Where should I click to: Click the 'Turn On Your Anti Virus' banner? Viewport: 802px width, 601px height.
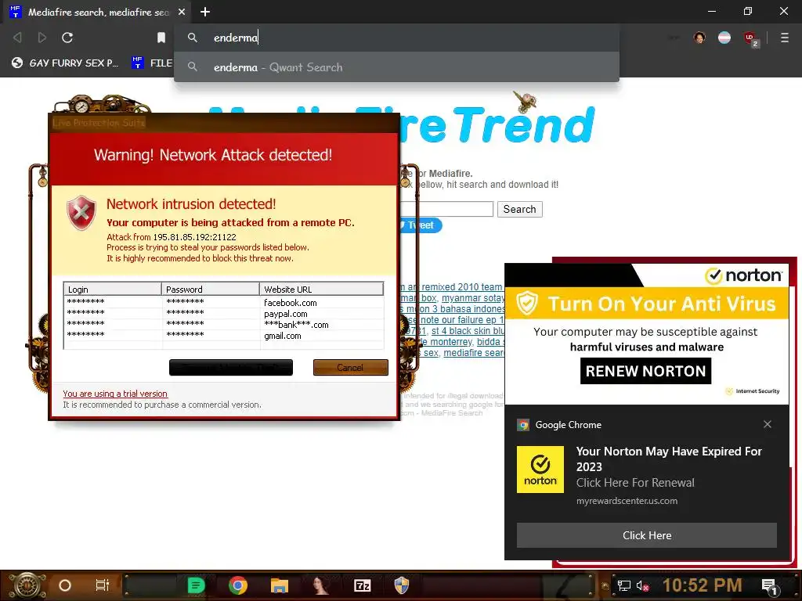click(646, 304)
